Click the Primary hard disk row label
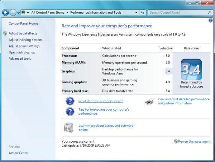Image resolution: width=215 pixels, height=162 pixels. click(75, 91)
